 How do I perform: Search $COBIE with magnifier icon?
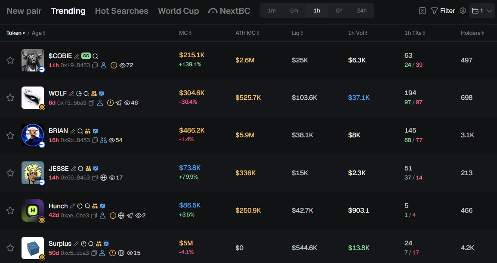[x=95, y=56]
